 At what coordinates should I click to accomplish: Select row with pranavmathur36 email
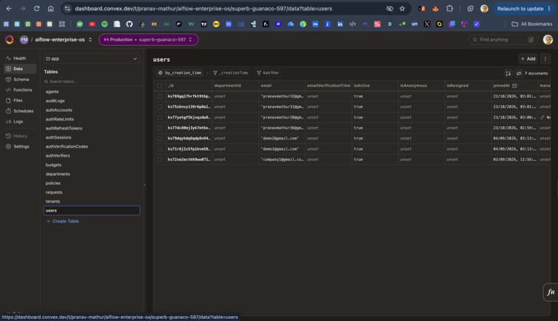[x=159, y=128]
